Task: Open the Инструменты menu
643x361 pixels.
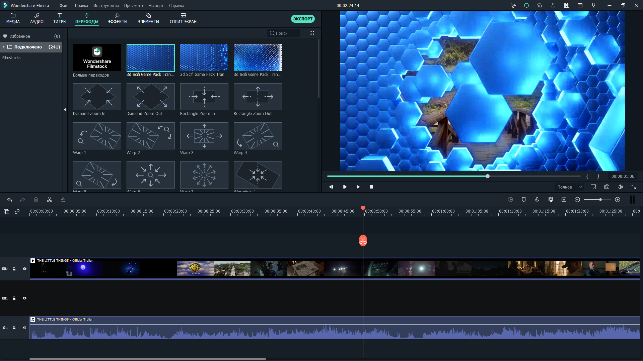Action: pos(106,5)
